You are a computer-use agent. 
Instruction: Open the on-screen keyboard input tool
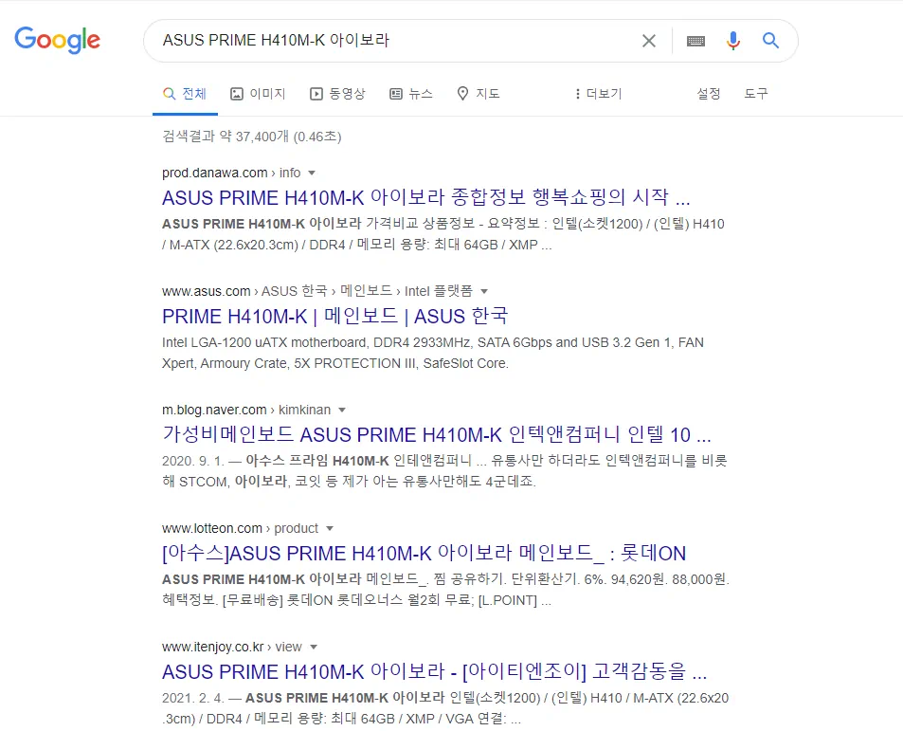(695, 41)
